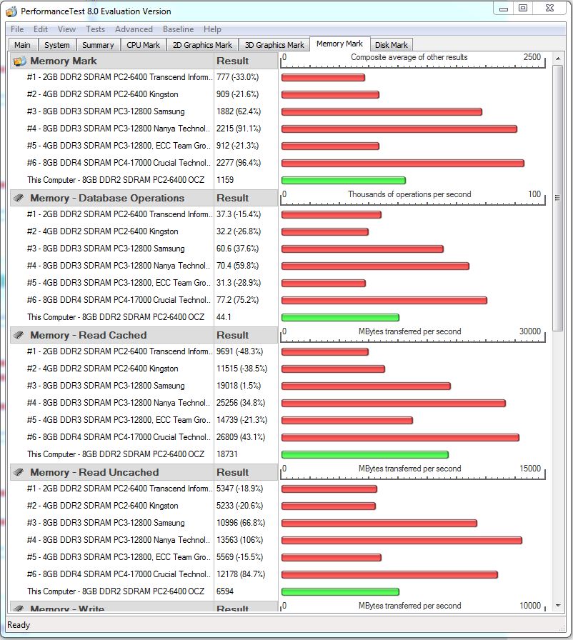Switch to the Disk Mark tab
The height and width of the screenshot is (640, 573).
pyautogui.click(x=391, y=45)
